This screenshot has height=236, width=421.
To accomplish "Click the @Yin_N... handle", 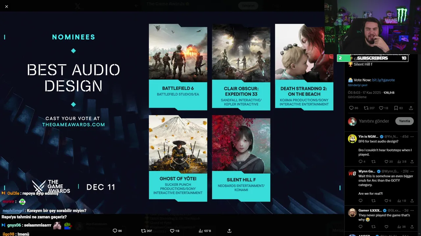I will coord(391,136).
